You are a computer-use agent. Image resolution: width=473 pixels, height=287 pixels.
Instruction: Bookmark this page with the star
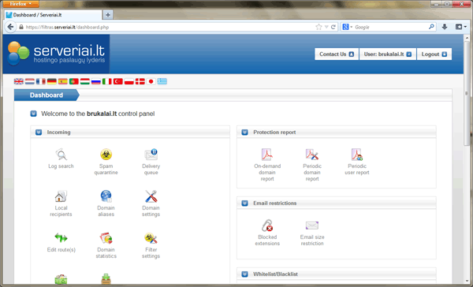coord(318,27)
